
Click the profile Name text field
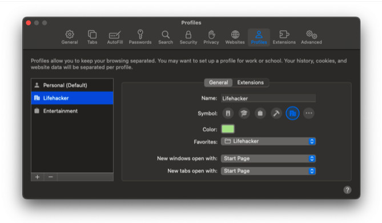[268, 98]
